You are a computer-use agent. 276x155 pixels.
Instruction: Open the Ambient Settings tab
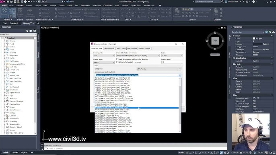pyautogui.click(x=144, y=49)
